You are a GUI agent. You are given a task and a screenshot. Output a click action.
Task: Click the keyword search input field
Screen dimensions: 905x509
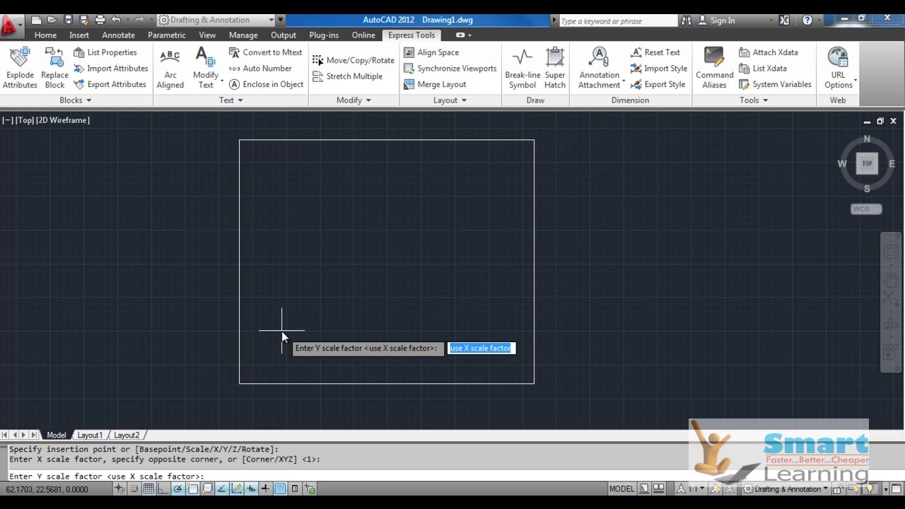coord(617,21)
